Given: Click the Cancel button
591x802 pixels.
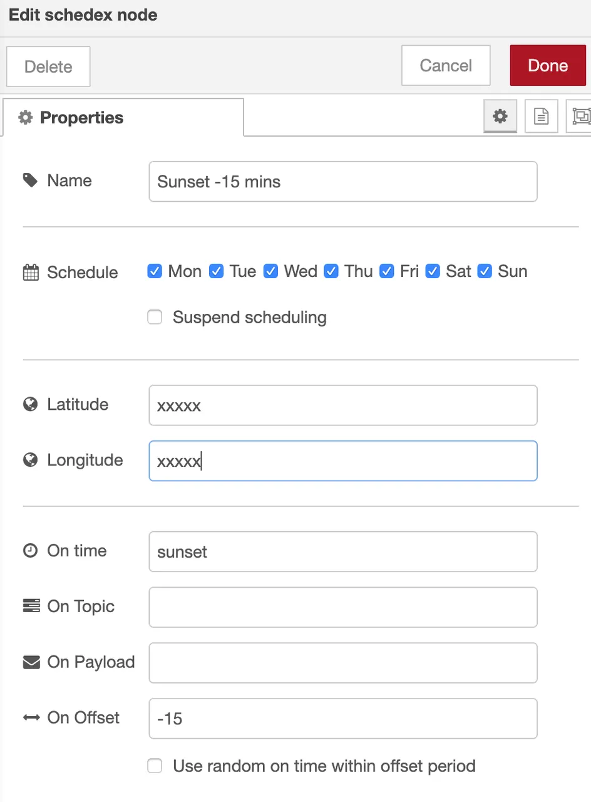Looking at the screenshot, I should pyautogui.click(x=446, y=65).
